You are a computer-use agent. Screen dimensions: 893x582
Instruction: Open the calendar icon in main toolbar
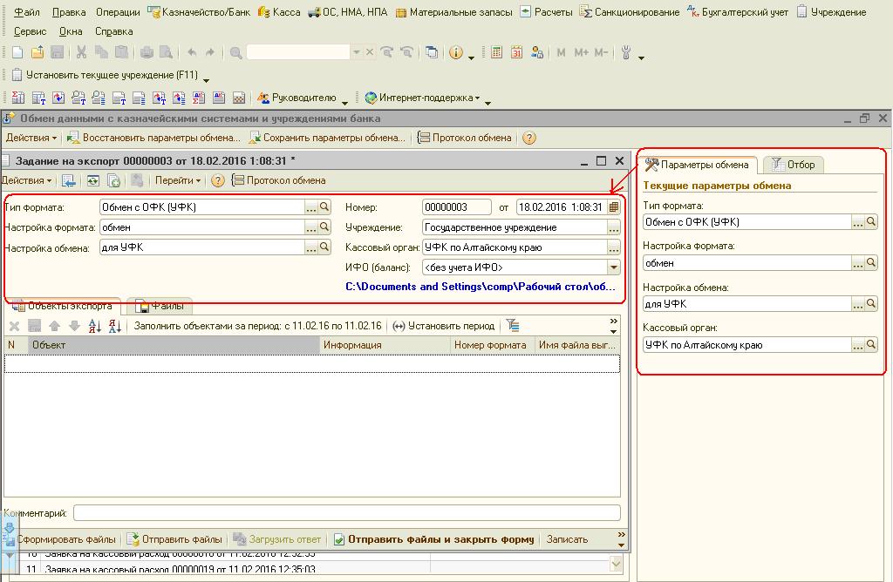pyautogui.click(x=515, y=53)
